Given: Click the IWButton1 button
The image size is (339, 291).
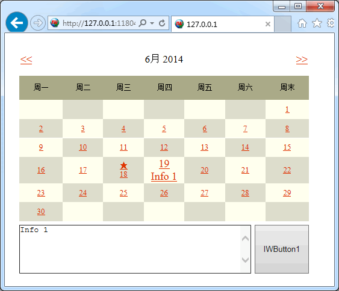Looking at the screenshot, I should (282, 249).
